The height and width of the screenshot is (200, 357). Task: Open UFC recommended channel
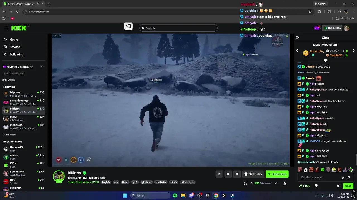tap(24, 181)
